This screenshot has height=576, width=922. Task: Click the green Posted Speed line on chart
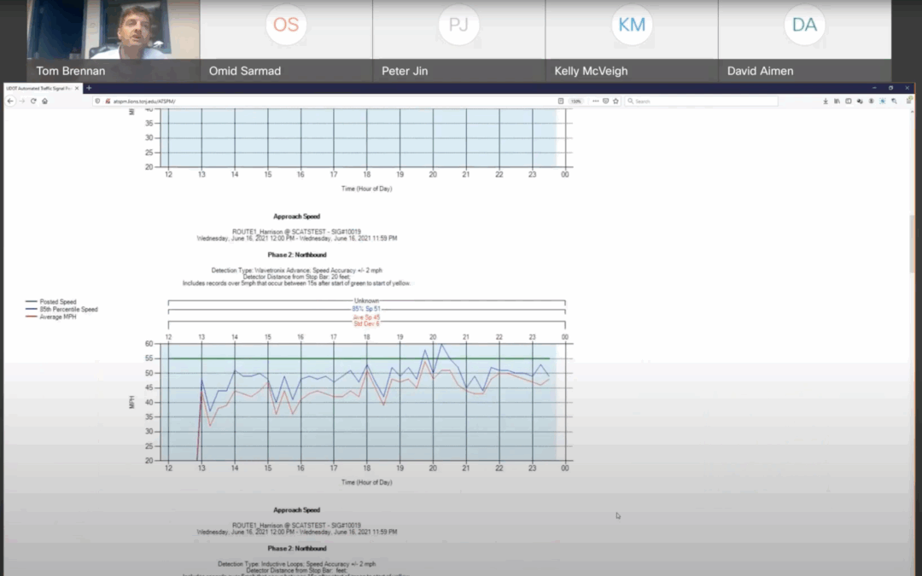pyautogui.click(x=341, y=358)
